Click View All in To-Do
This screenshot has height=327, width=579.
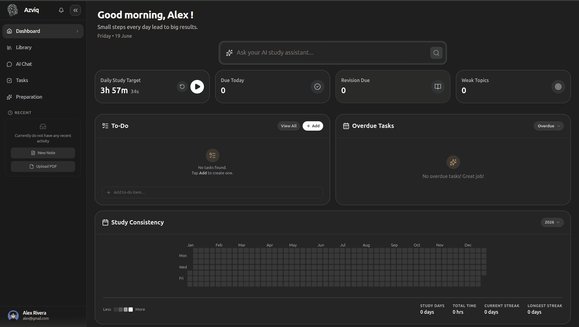pos(288,126)
